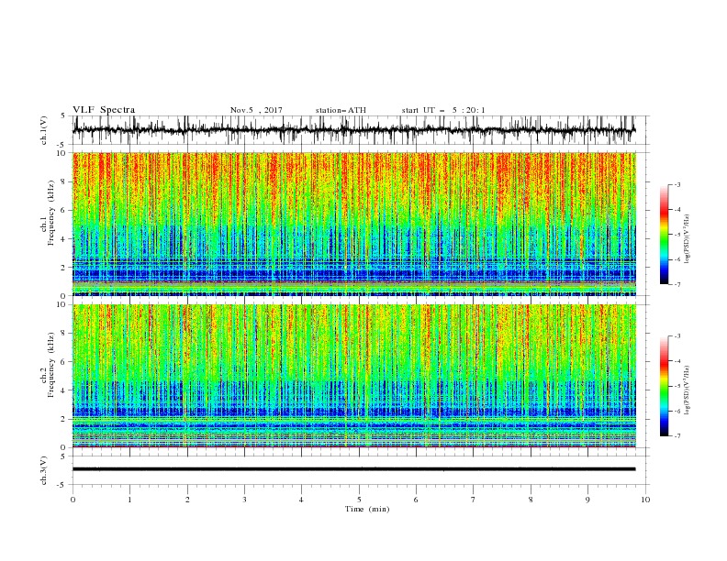Click the "-4" tick on ch.2 colorbar

[x=677, y=361]
